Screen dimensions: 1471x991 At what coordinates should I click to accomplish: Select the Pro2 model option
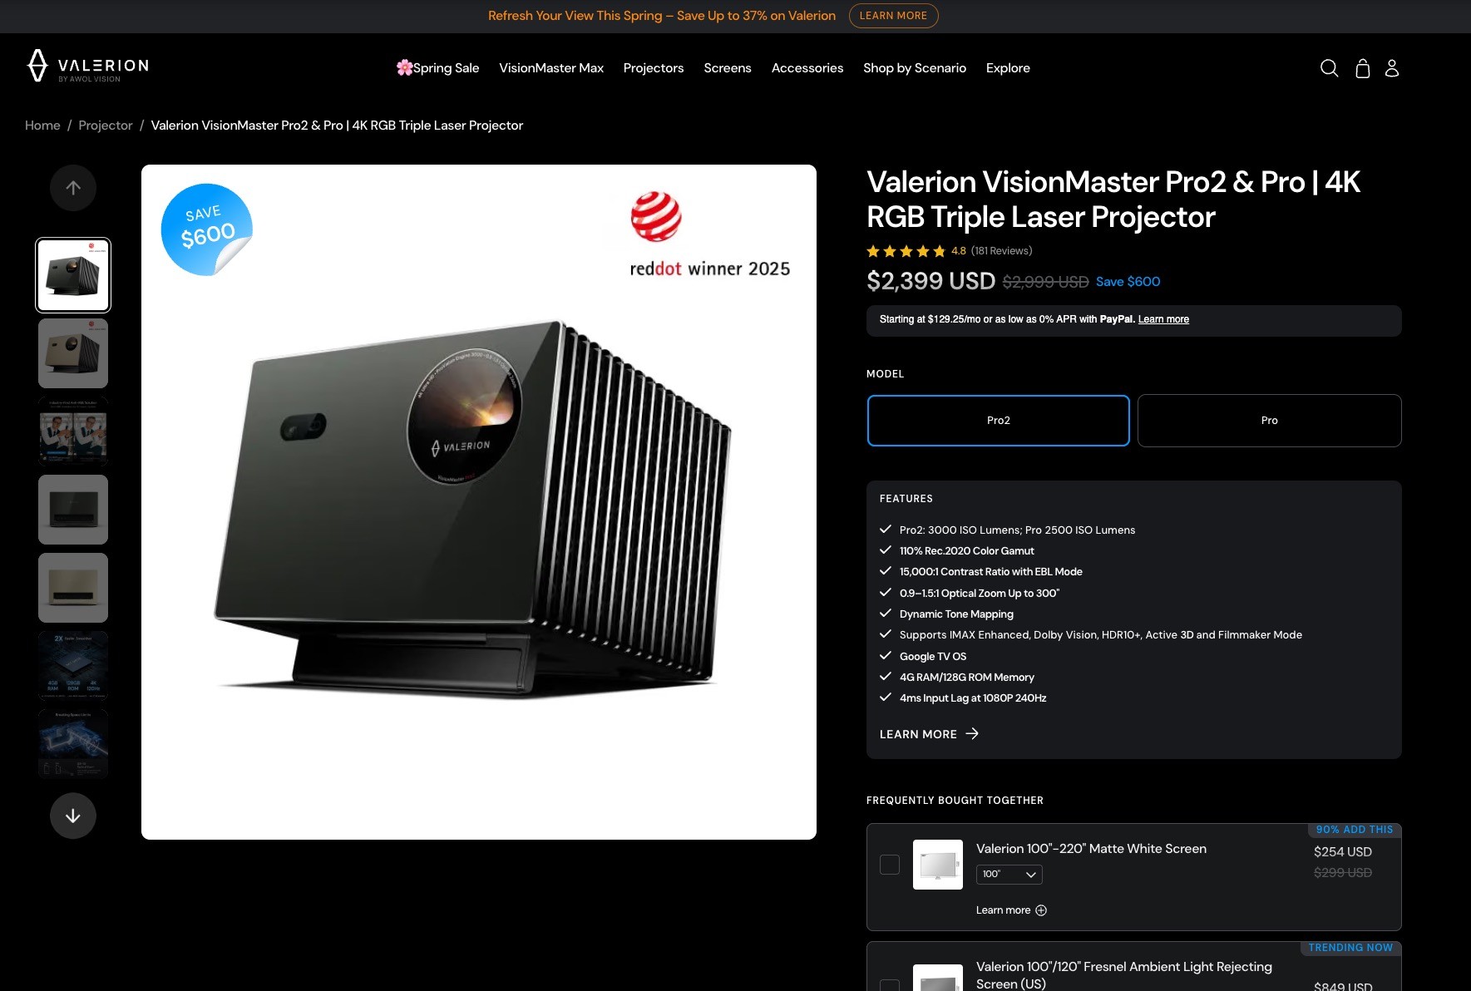(x=998, y=421)
